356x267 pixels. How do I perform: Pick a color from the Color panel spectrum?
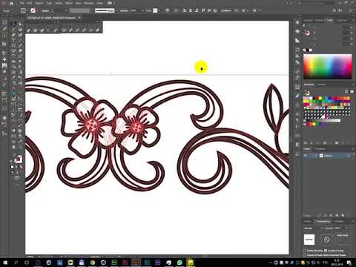pyautogui.click(x=327, y=66)
